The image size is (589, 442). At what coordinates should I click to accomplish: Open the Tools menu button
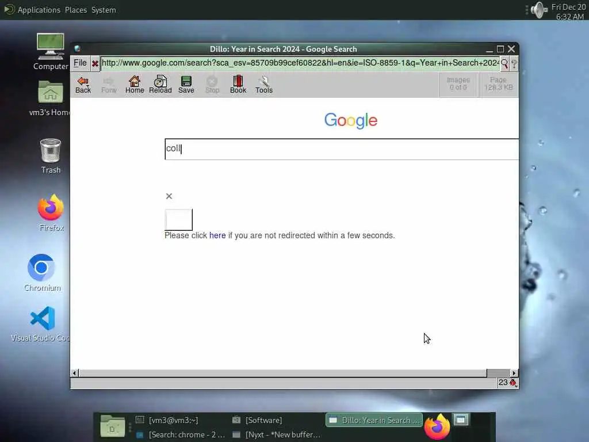(264, 85)
